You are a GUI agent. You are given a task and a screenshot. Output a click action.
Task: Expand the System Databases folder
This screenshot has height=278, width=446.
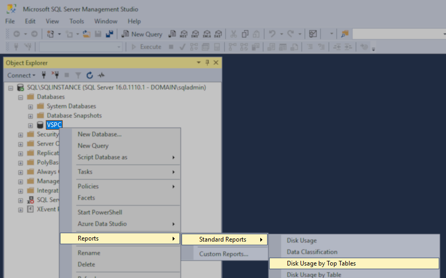tap(30, 107)
